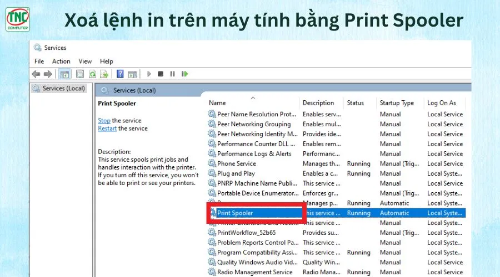Click gear icon beside Phone Service
The width and height of the screenshot is (500, 277).
[x=212, y=163]
